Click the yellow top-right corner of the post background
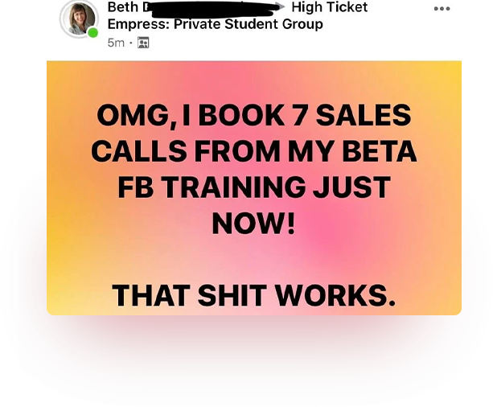Viewport: 493px width, 407px height. 450,72
